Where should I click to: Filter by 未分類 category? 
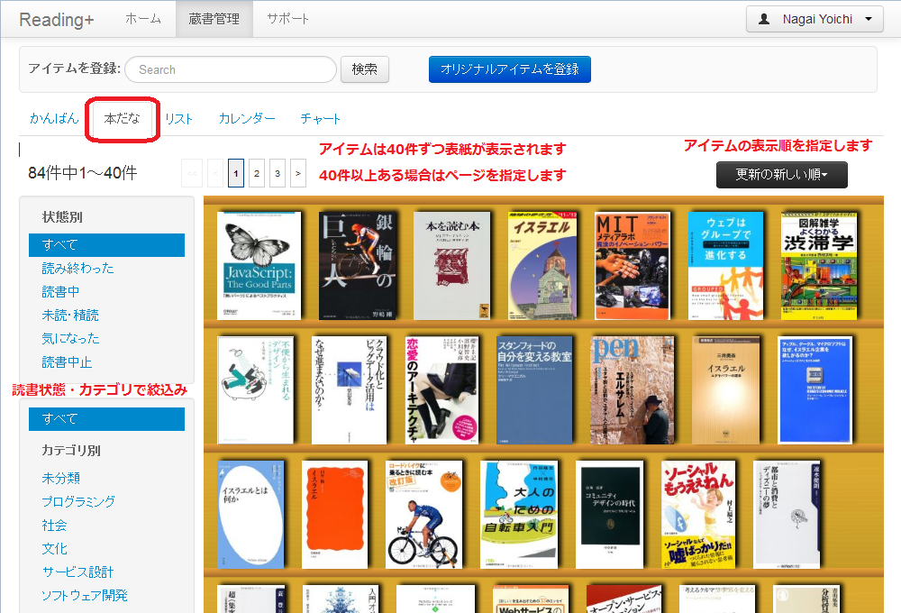point(61,478)
